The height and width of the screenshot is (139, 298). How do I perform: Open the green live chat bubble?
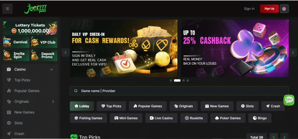point(289,100)
